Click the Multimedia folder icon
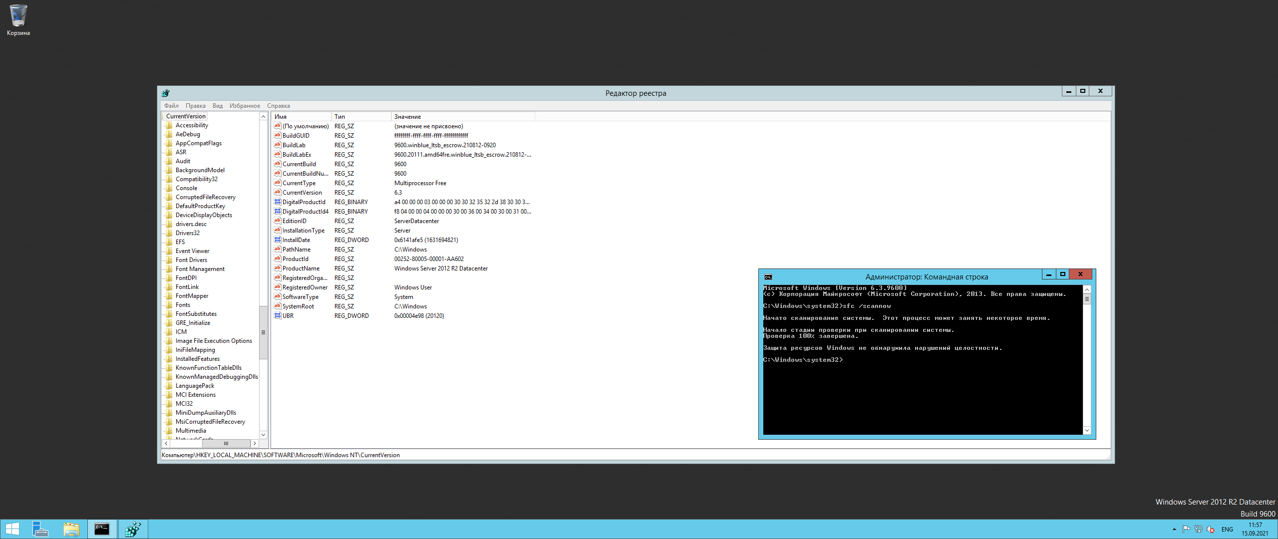 click(x=169, y=431)
